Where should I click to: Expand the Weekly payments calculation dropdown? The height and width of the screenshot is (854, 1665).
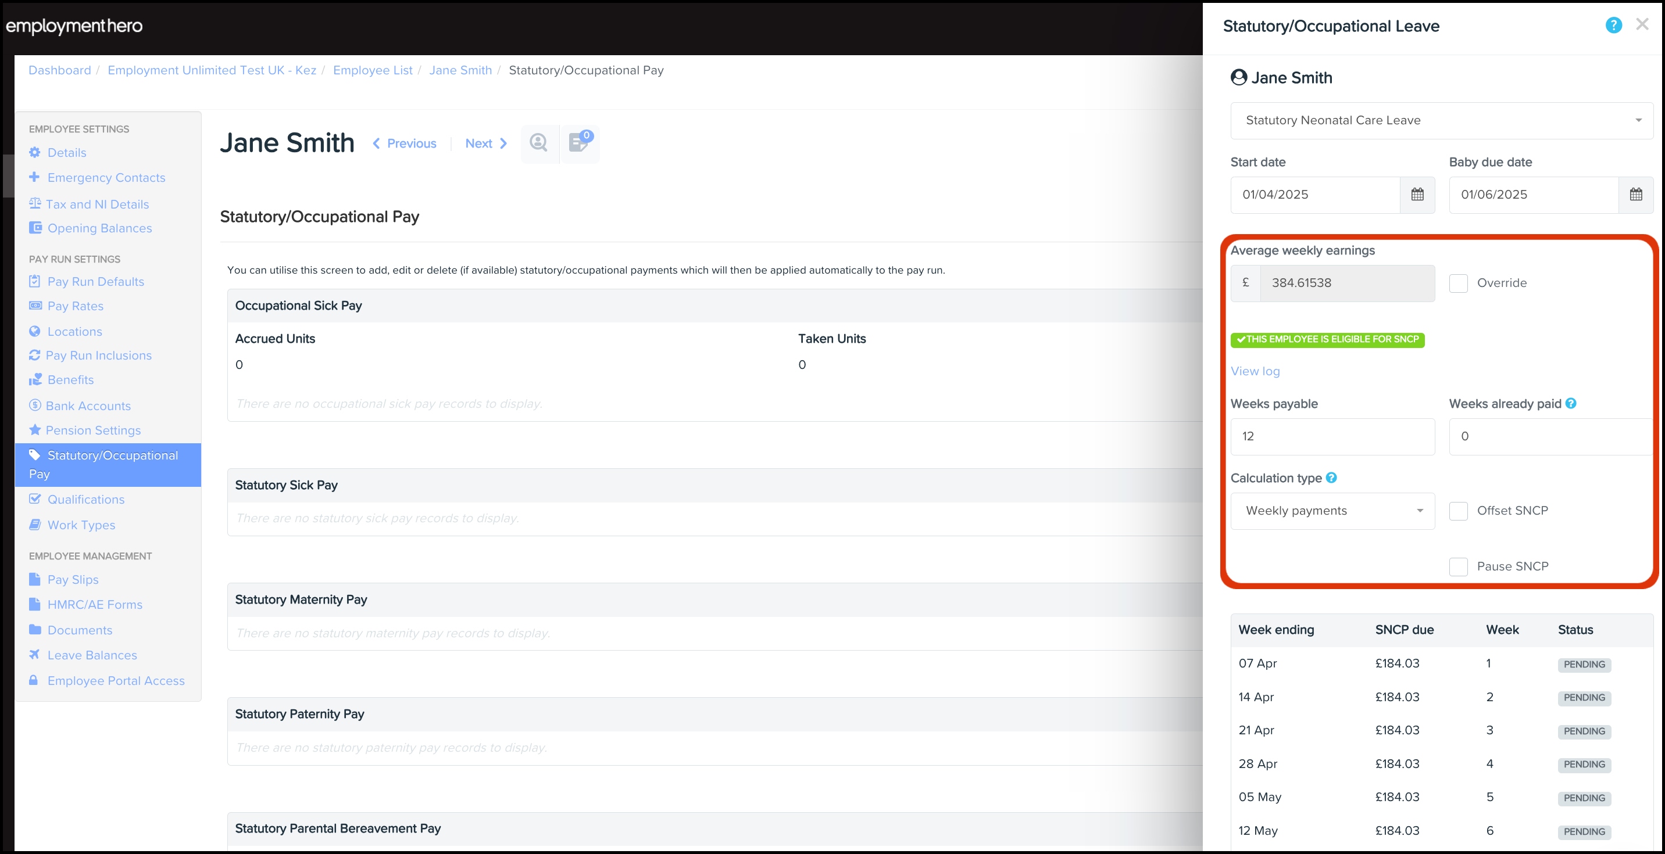1332,510
